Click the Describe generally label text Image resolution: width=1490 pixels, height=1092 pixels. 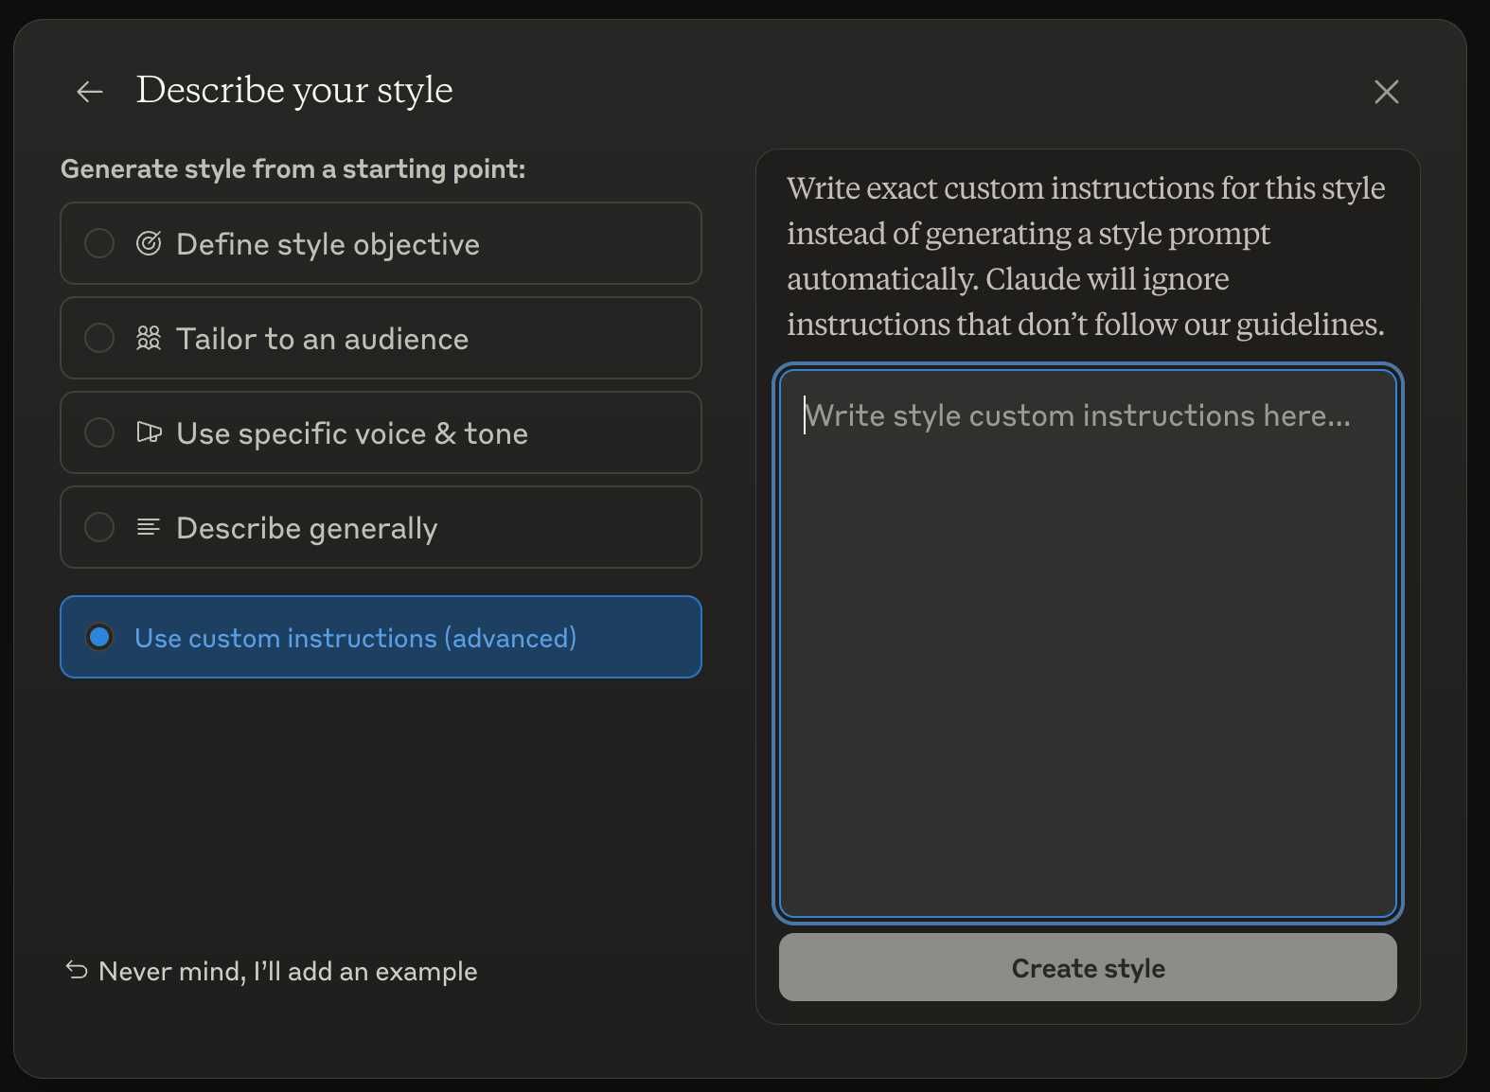(x=307, y=528)
